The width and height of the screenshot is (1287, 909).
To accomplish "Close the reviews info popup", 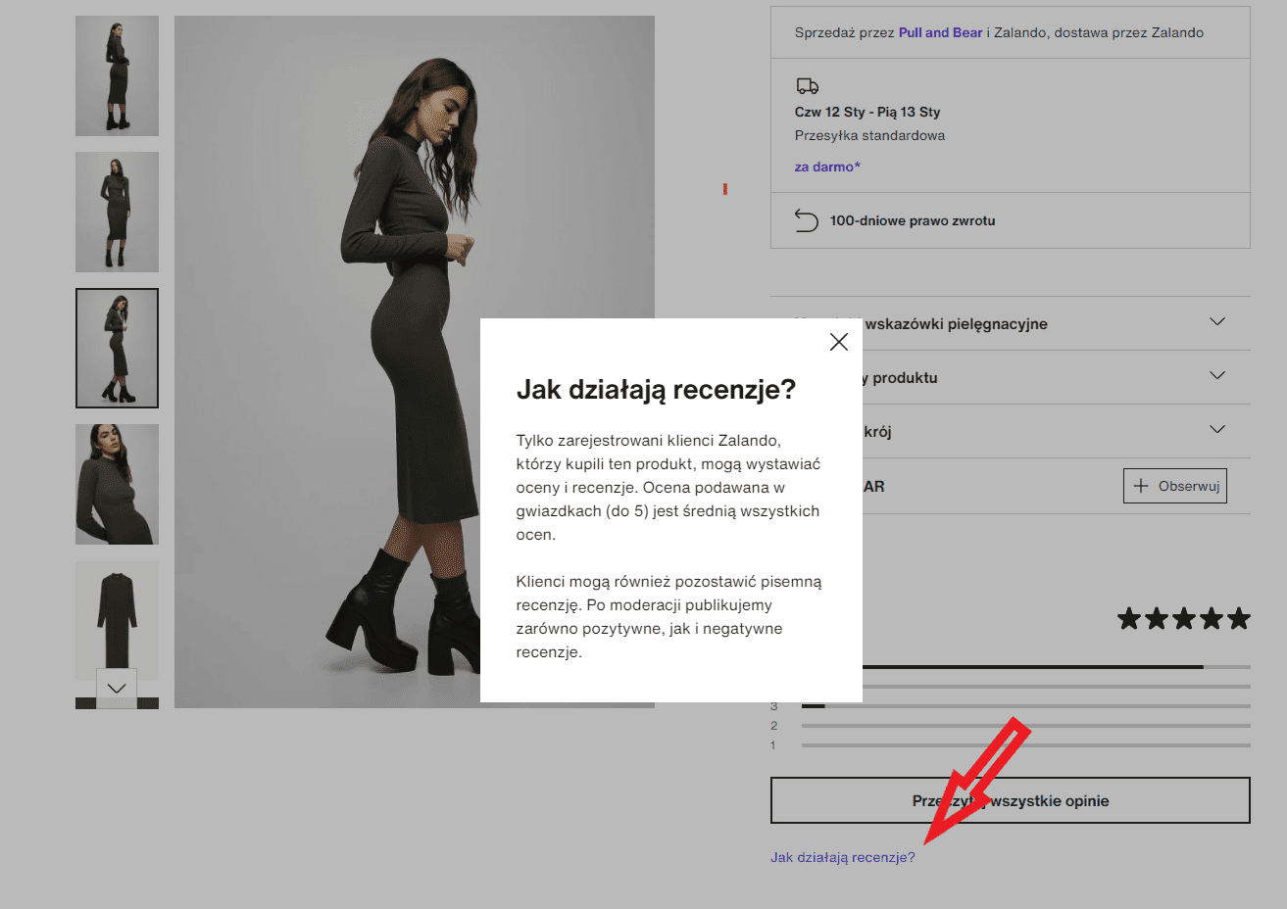I will [x=838, y=342].
